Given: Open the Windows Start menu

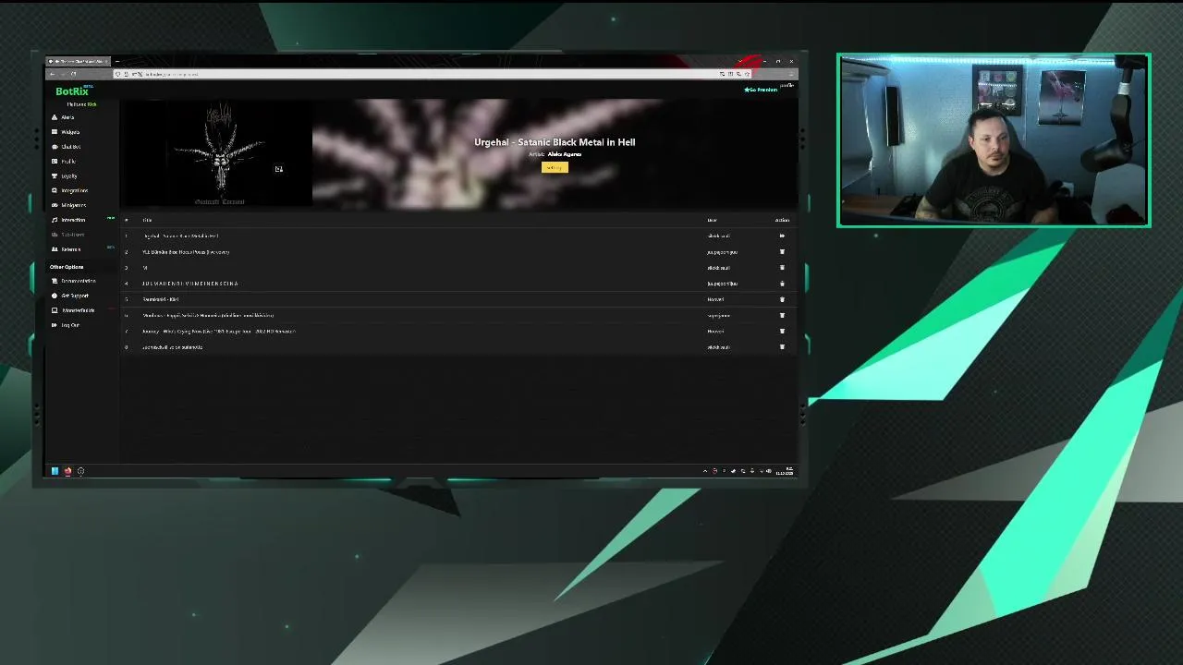Looking at the screenshot, I should click(55, 471).
